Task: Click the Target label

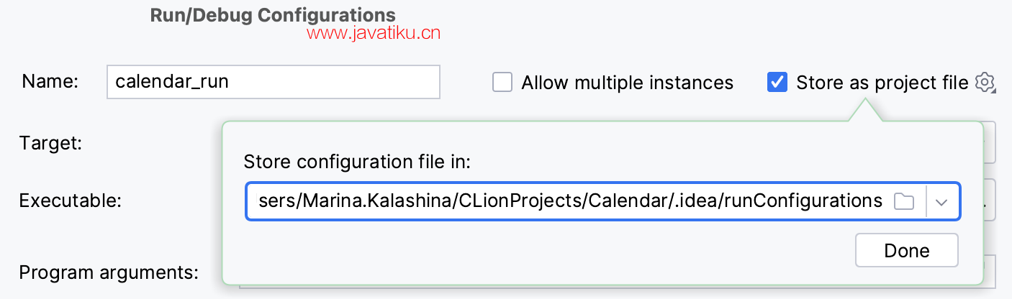Action: point(50,142)
